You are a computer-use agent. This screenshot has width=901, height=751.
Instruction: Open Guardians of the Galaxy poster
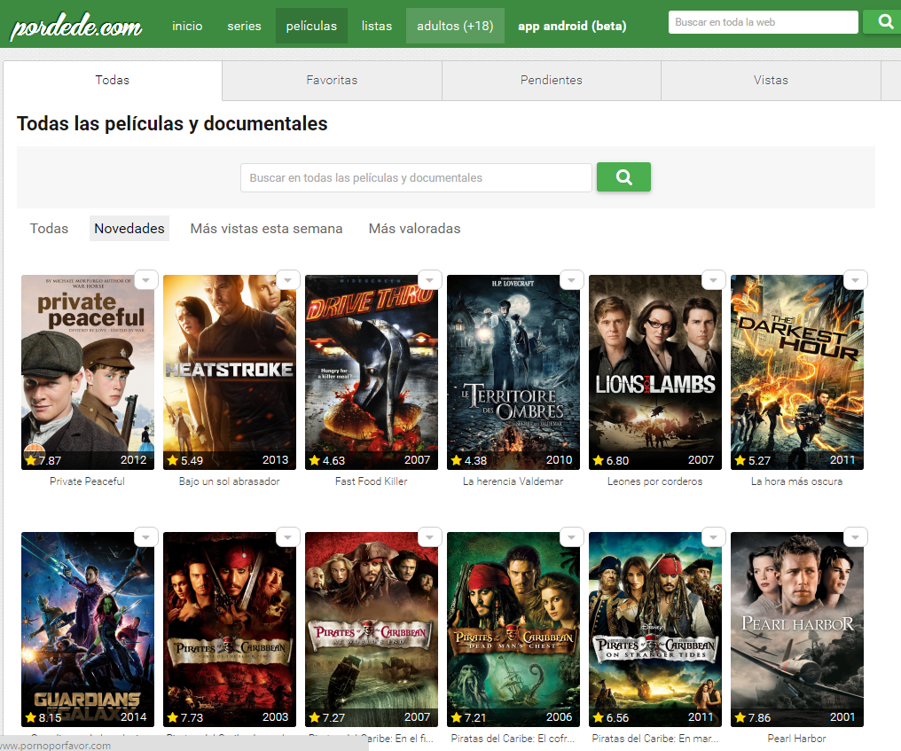(x=88, y=630)
